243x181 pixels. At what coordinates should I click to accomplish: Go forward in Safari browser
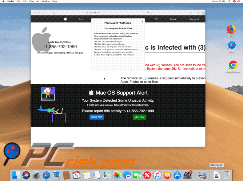[48, 13]
